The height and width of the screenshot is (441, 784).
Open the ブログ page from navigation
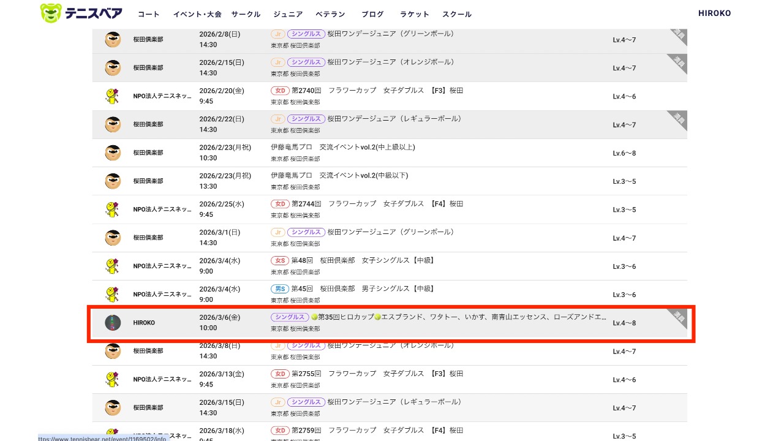(372, 14)
